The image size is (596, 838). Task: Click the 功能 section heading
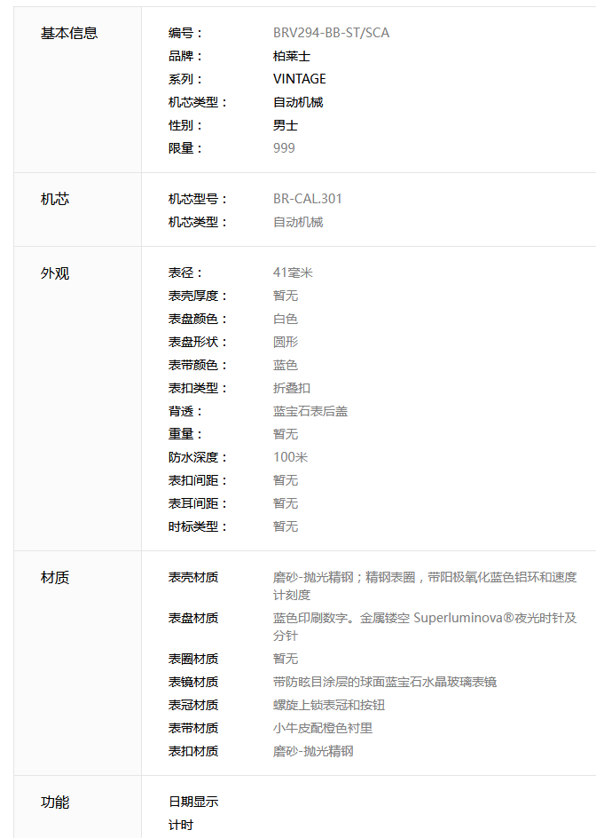(55, 802)
